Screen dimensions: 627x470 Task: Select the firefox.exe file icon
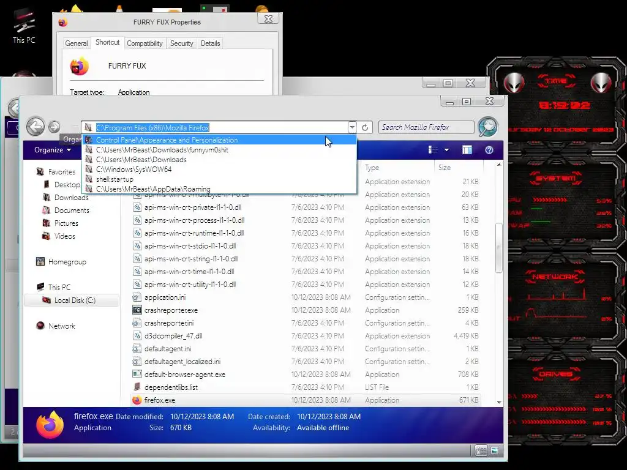click(x=137, y=400)
